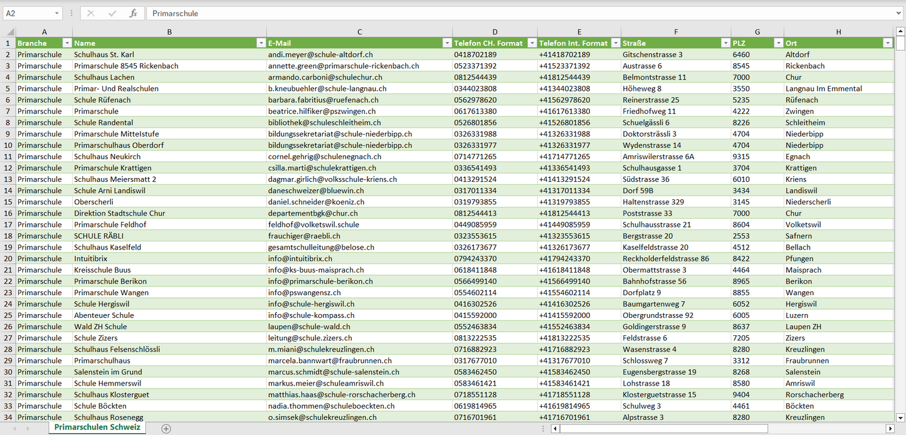Click the Enter checkmark icon in formula bar
This screenshot has width=906, height=435.
pyautogui.click(x=112, y=13)
